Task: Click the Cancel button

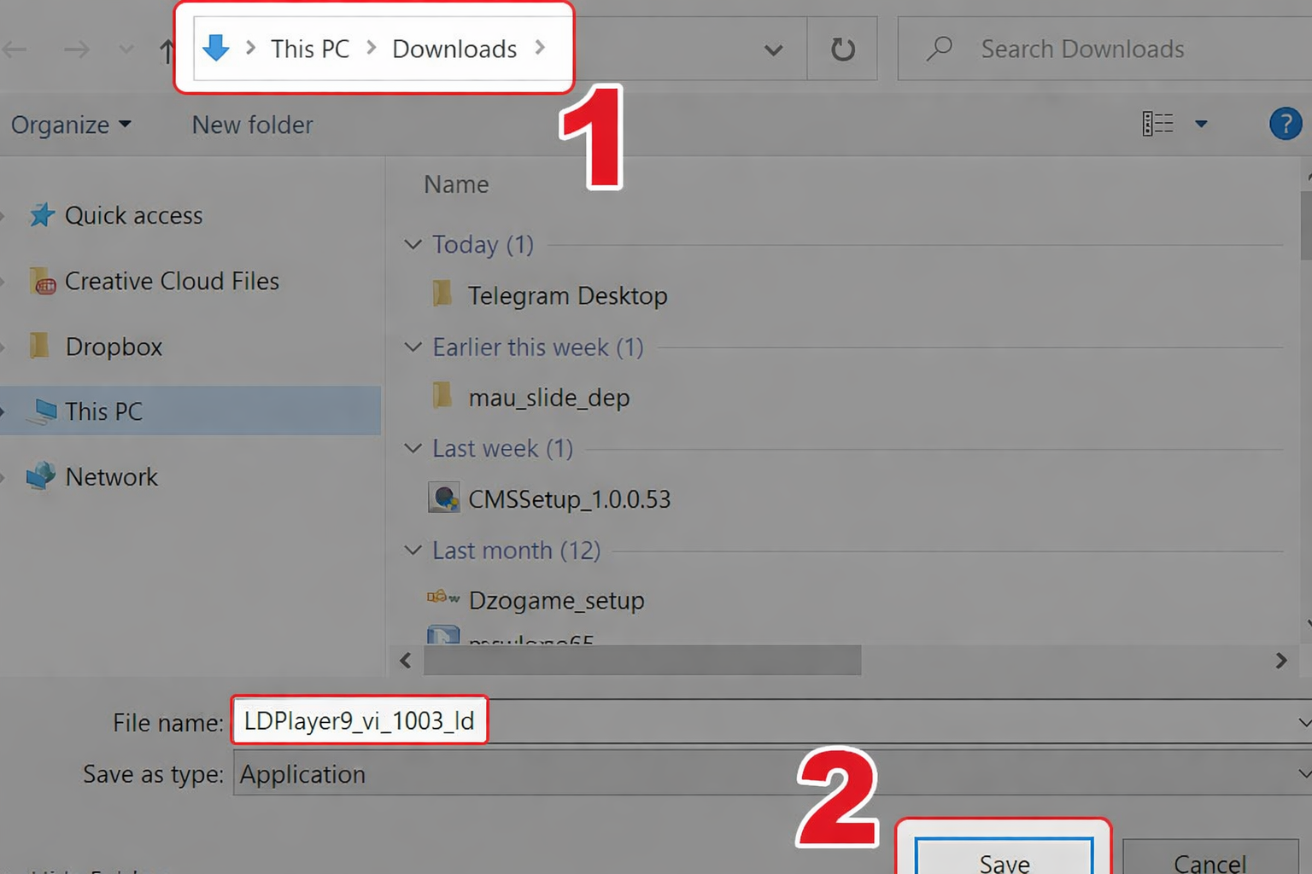Action: coord(1209,860)
